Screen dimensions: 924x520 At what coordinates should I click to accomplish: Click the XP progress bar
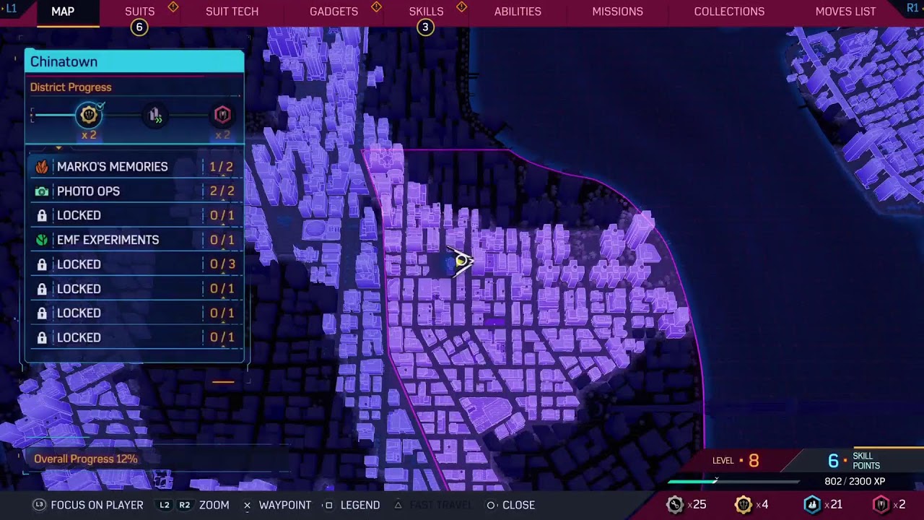click(733, 482)
